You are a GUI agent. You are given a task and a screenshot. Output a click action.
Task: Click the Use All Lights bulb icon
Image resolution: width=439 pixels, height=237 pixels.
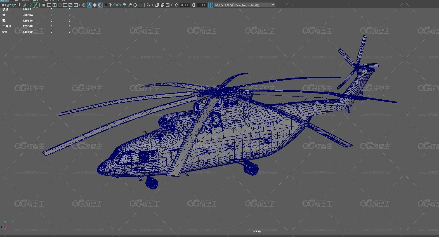point(111,5)
